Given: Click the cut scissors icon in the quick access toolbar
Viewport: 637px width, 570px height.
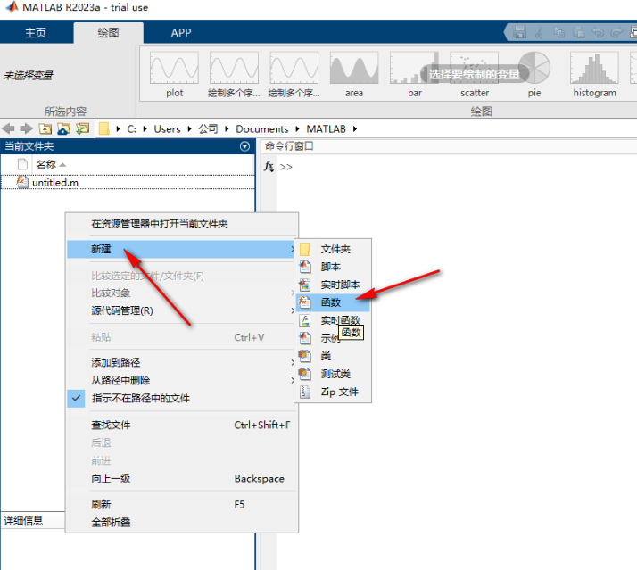Looking at the screenshot, I should 540,32.
